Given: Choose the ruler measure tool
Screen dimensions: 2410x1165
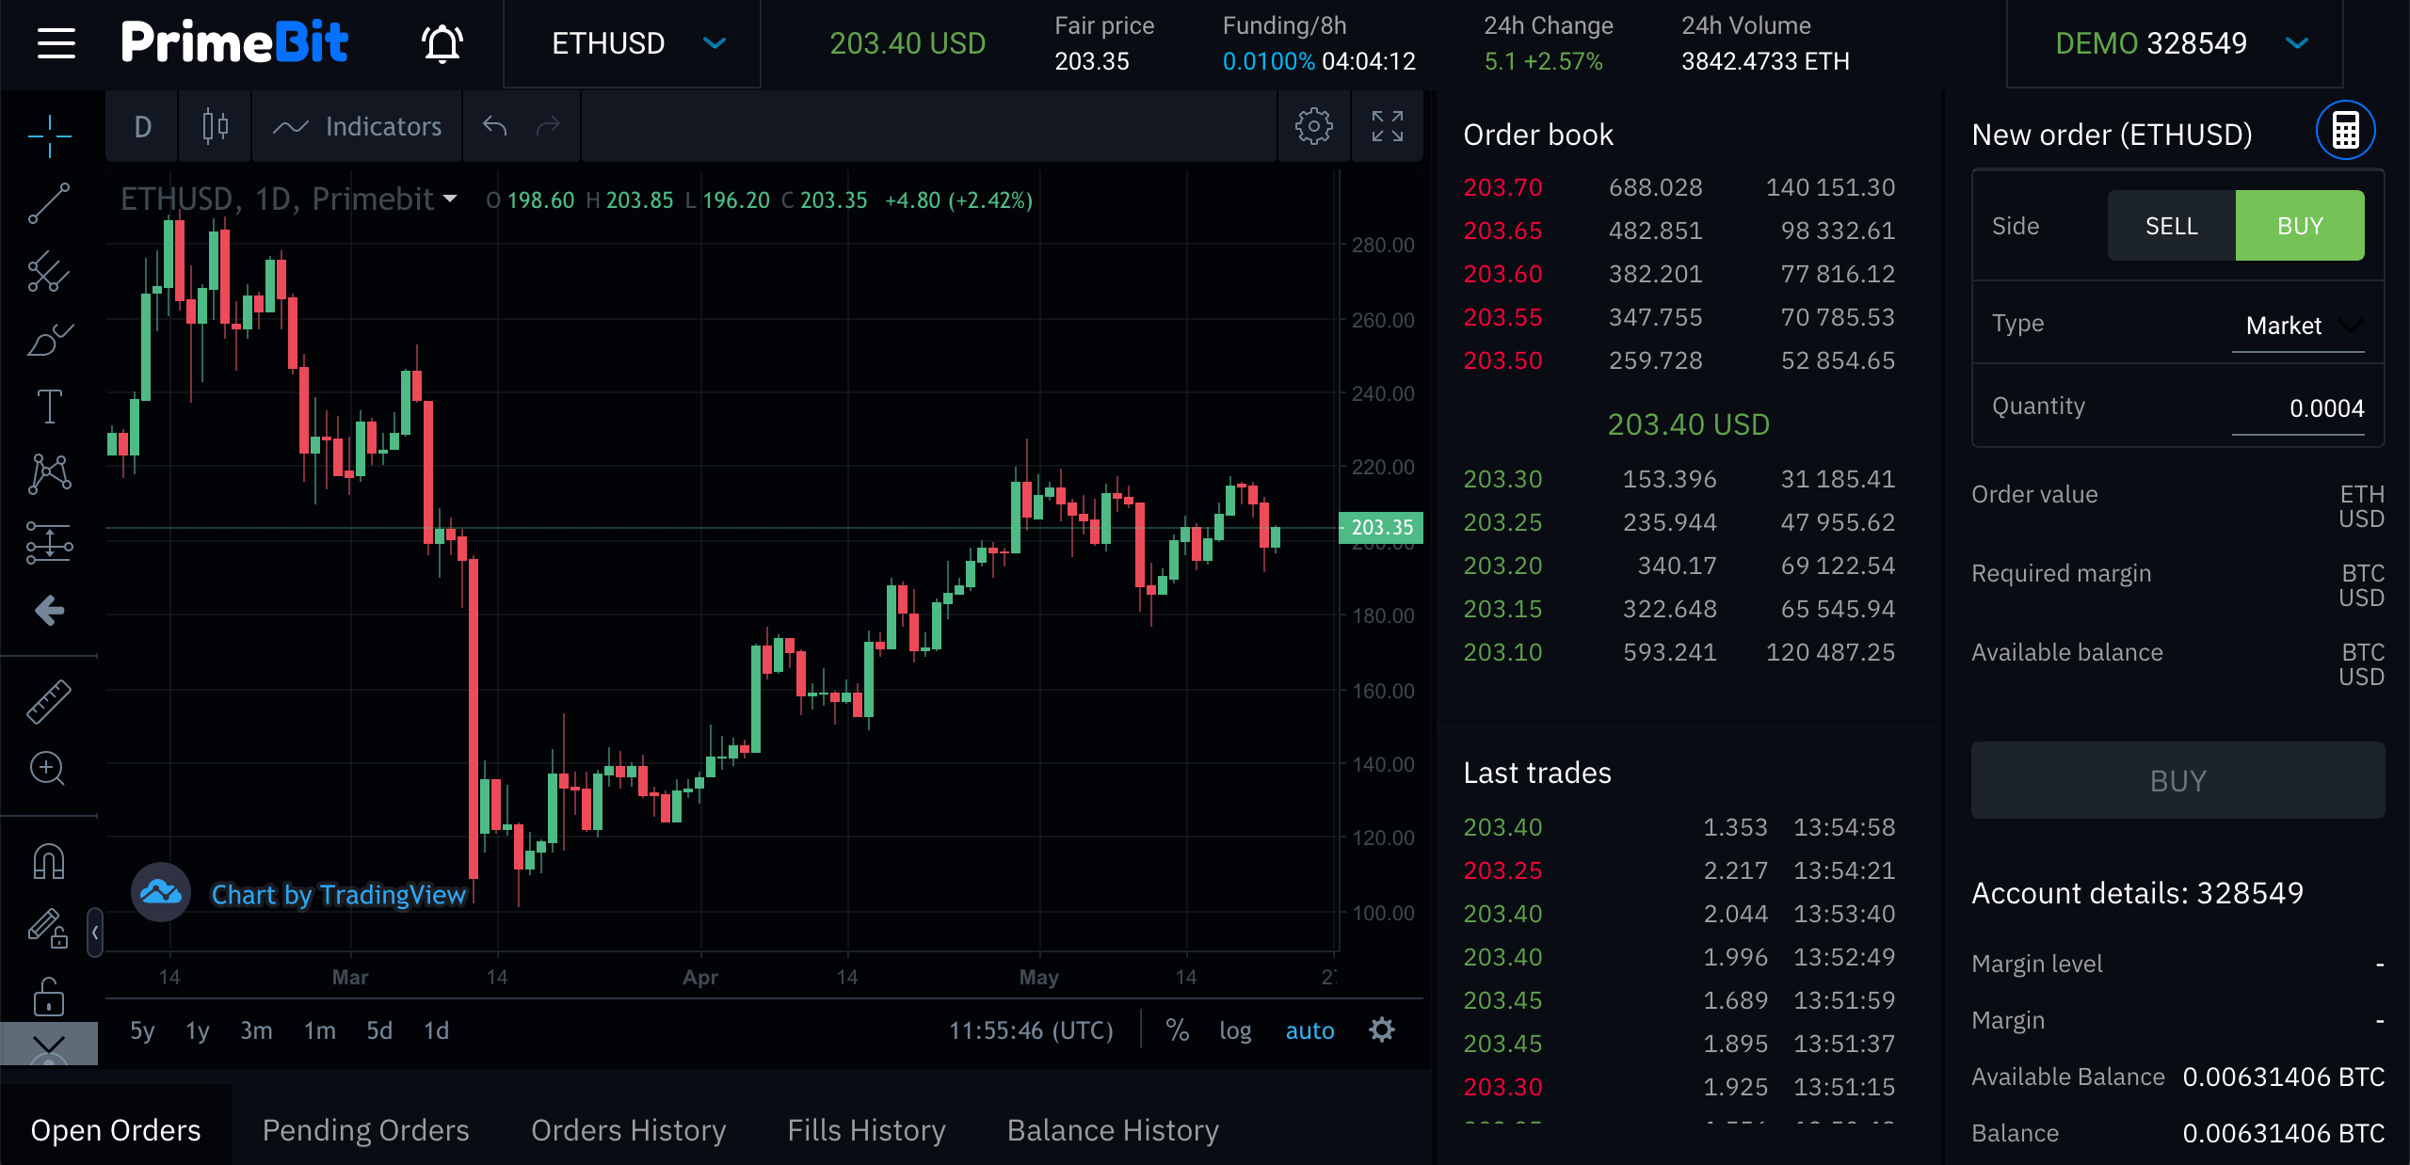Looking at the screenshot, I should coord(49,702).
